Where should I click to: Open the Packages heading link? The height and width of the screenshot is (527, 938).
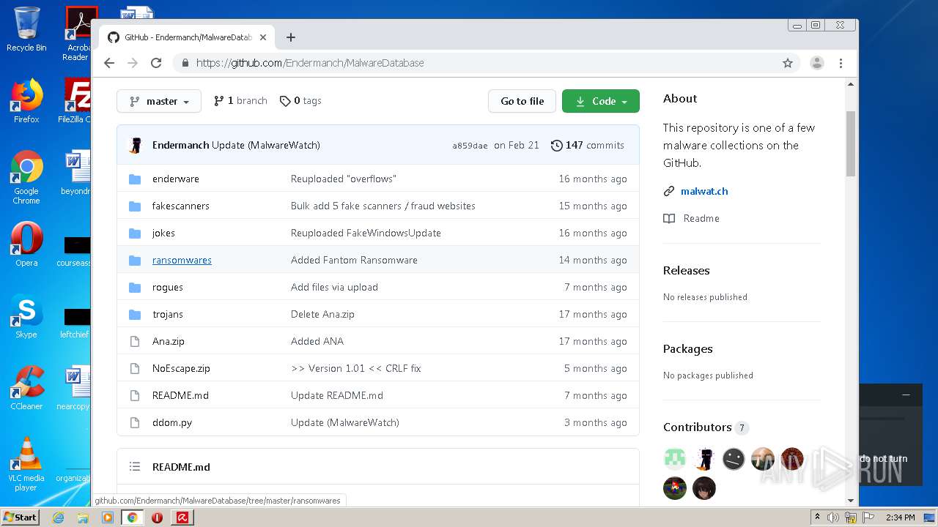coord(687,348)
